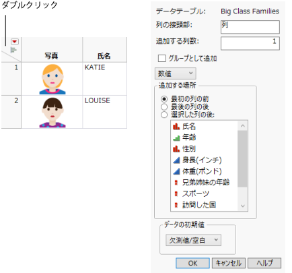Click the 列の接頭部 text field
Image resolution: width=292 pixels, height=273 pixels.
click(x=250, y=27)
